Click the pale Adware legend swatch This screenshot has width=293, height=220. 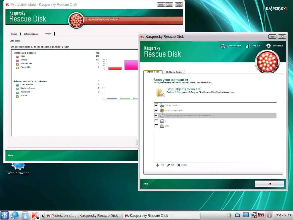(17, 97)
